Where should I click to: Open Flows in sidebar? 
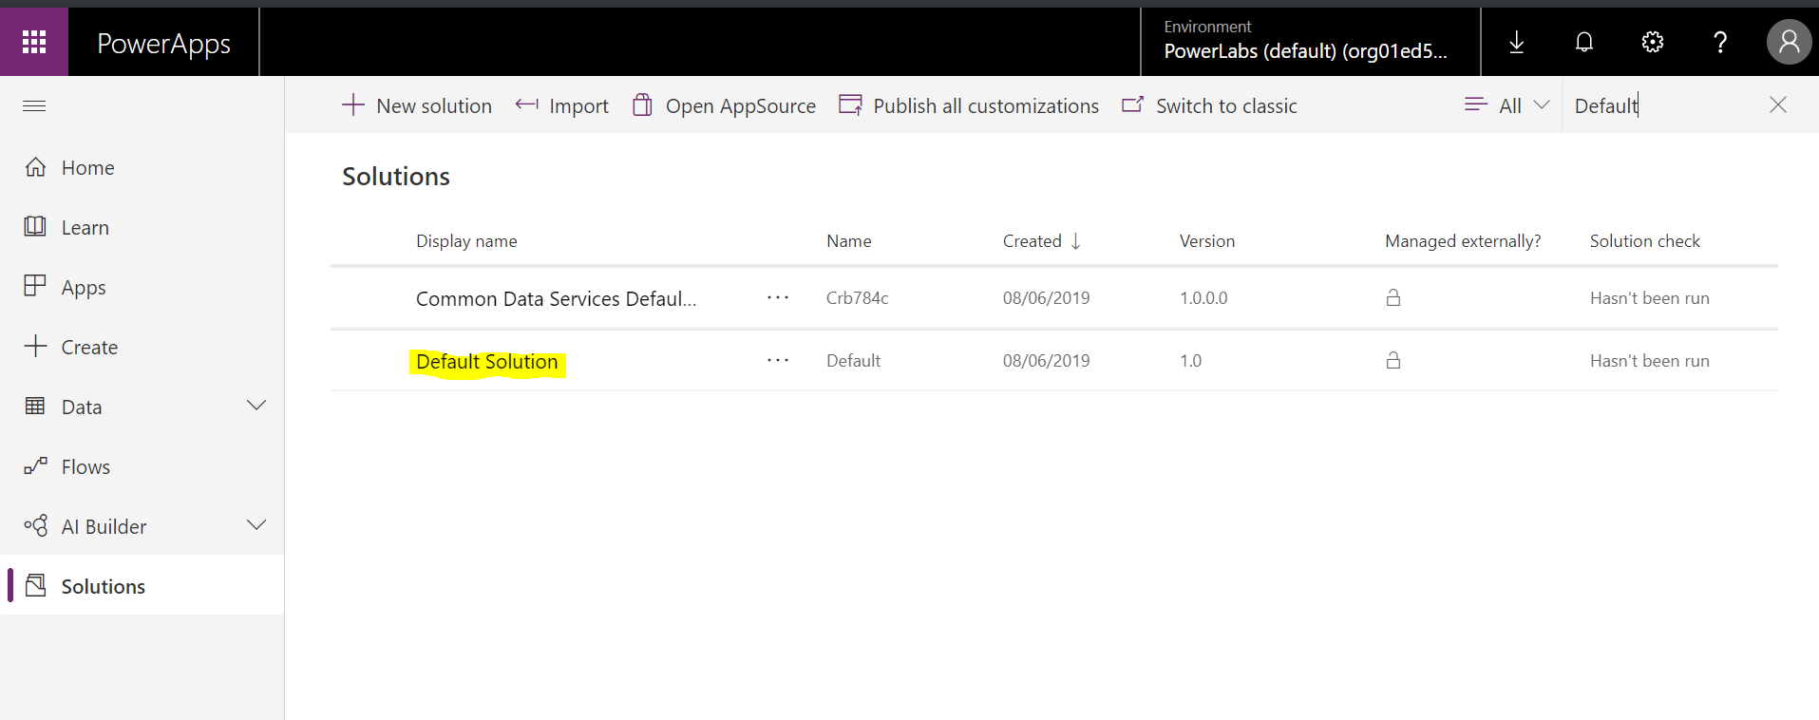(x=142, y=466)
